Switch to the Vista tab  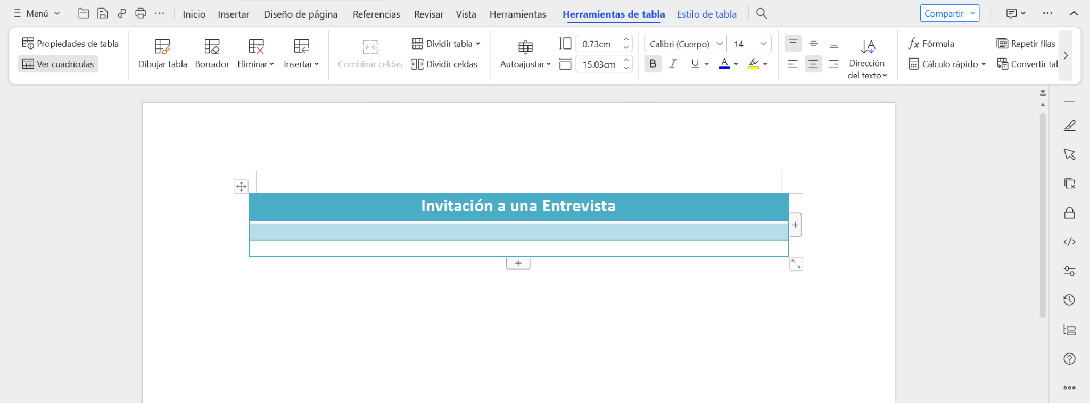click(466, 14)
